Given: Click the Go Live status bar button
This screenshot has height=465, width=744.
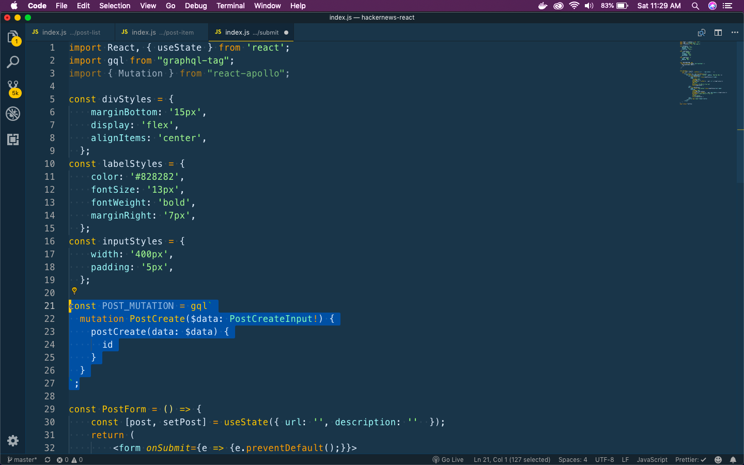Looking at the screenshot, I should 448,460.
